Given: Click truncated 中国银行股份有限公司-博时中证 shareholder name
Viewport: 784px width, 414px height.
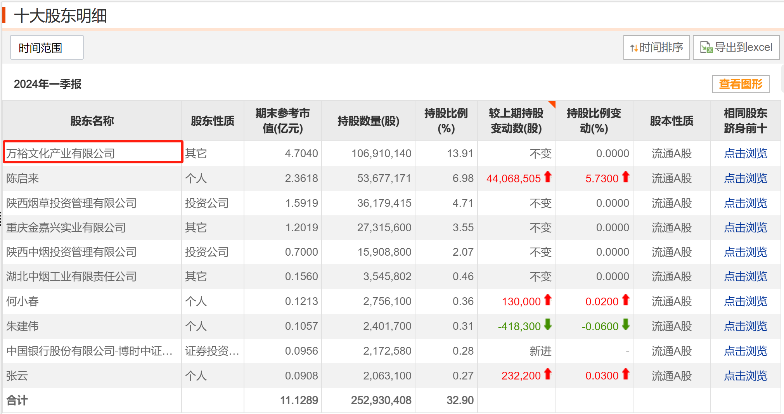Looking at the screenshot, I should 89,351.
